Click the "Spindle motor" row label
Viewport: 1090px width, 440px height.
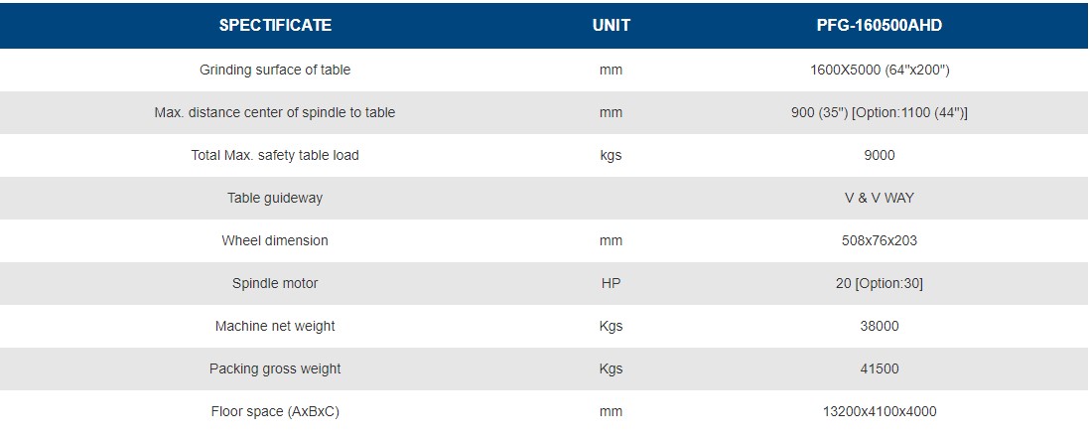point(275,284)
